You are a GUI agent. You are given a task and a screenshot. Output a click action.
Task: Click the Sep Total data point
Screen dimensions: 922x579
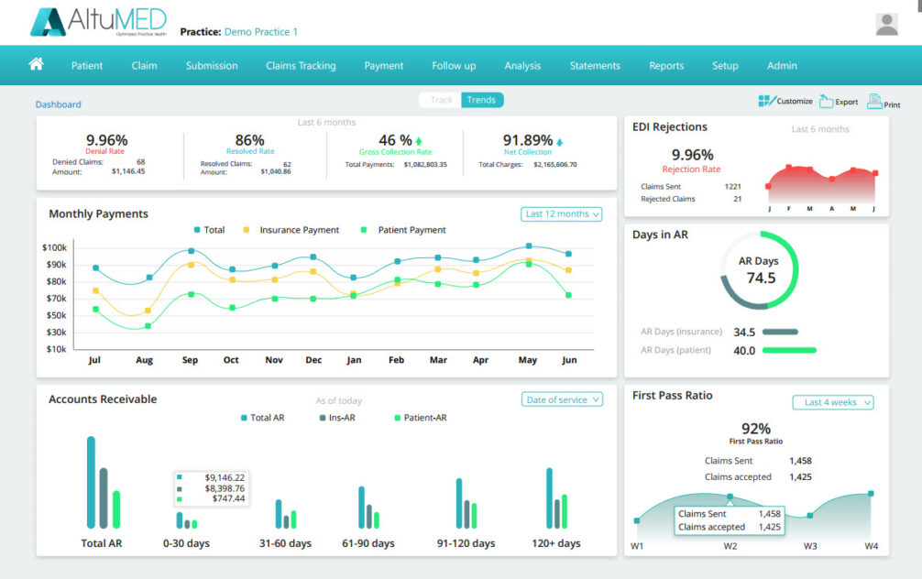pos(192,250)
